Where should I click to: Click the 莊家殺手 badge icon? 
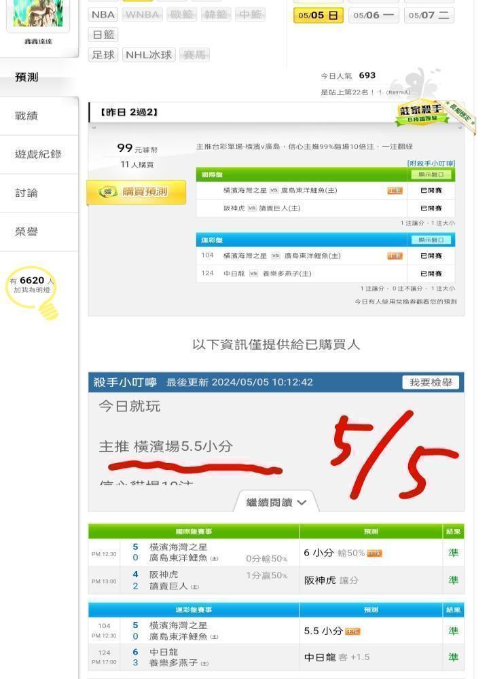[x=422, y=114]
